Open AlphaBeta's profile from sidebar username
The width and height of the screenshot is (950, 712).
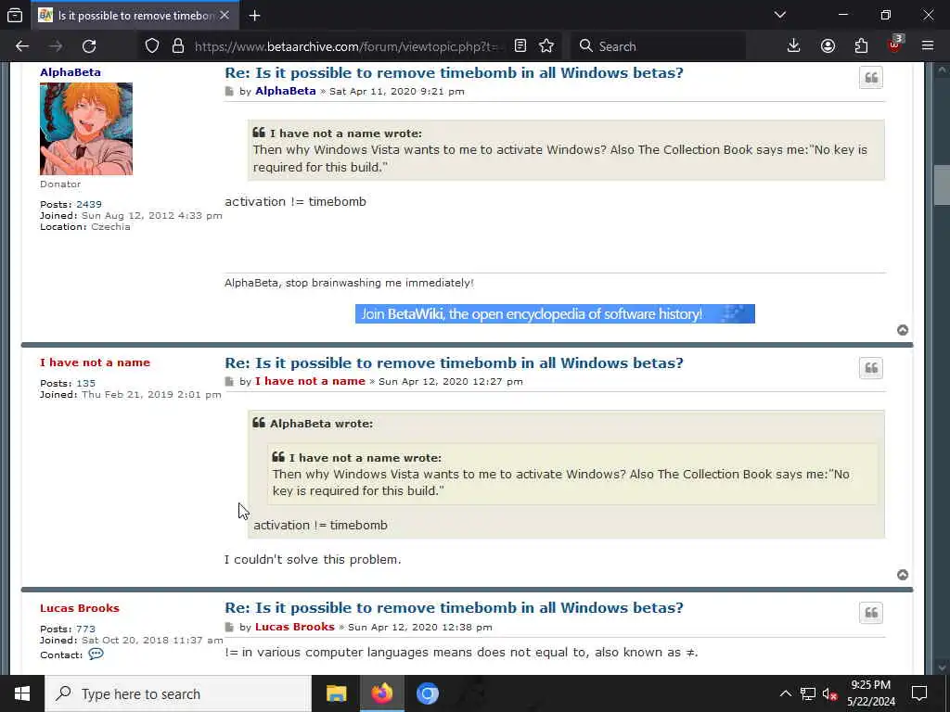pyautogui.click(x=71, y=72)
